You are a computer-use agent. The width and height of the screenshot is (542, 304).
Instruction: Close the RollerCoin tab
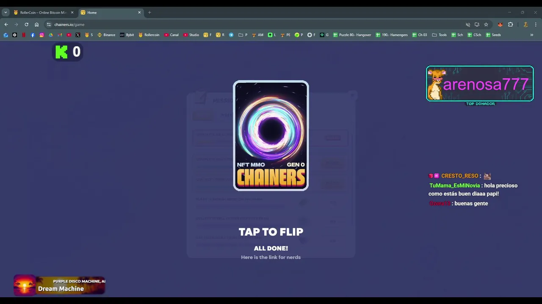[72, 12]
